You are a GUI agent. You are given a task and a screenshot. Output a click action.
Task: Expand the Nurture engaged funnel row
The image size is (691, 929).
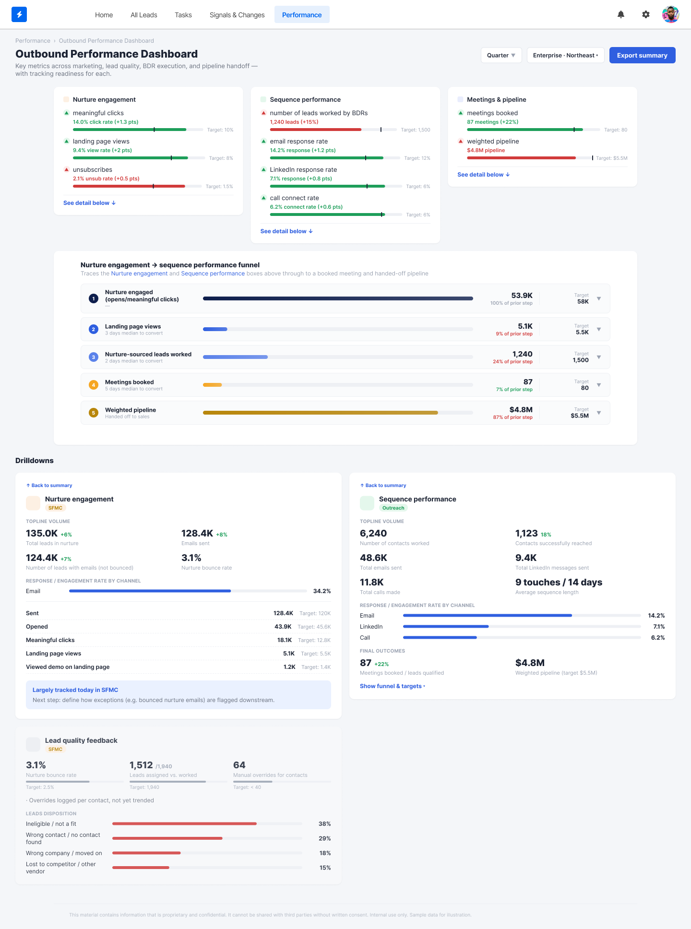coord(599,298)
